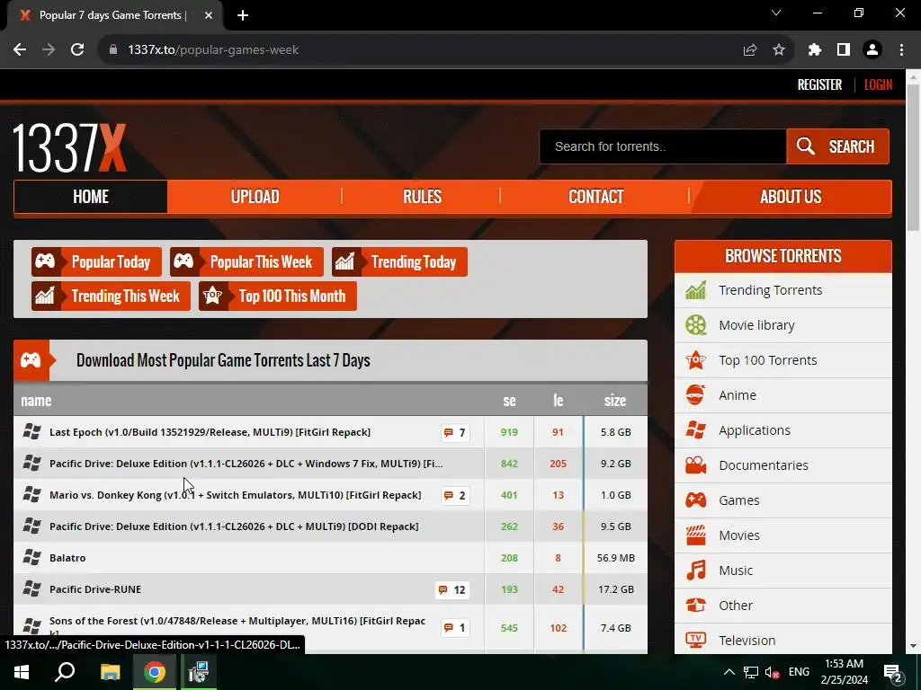Open the ABOUT US navigation tab
921x690 pixels.
click(790, 197)
